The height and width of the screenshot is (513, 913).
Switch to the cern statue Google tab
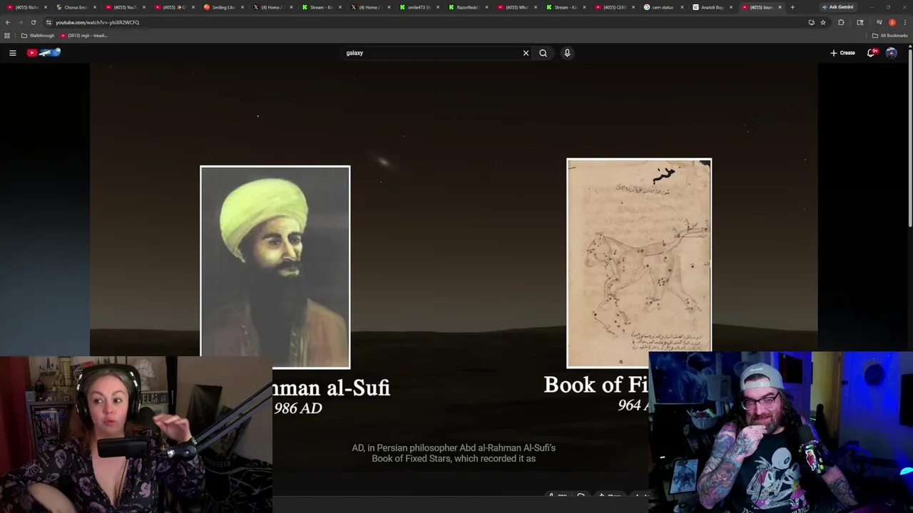tap(663, 7)
